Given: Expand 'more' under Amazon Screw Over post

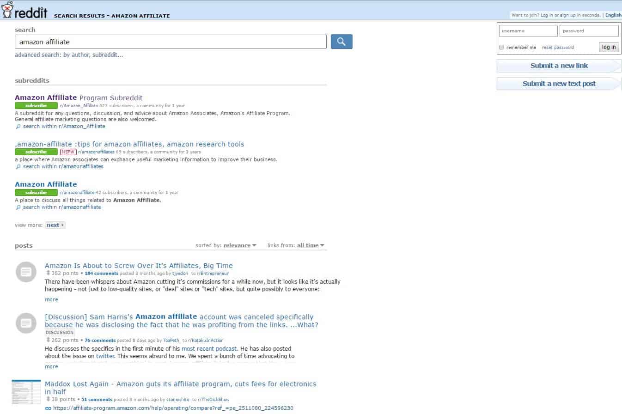Looking at the screenshot, I should [x=51, y=299].
